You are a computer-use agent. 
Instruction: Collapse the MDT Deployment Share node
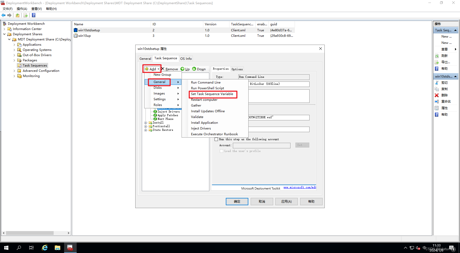point(9,39)
